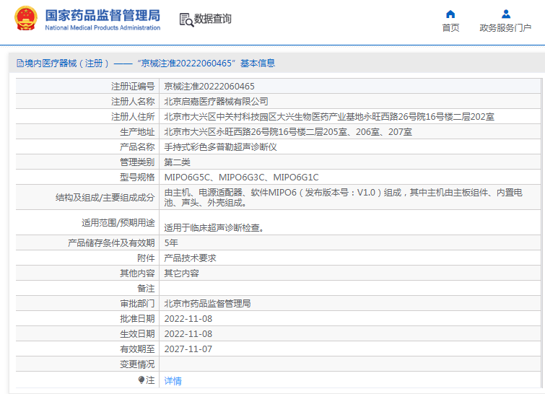This screenshot has height=394, width=545.
Task: Click the 注册人住所 address value
Action: click(329, 117)
